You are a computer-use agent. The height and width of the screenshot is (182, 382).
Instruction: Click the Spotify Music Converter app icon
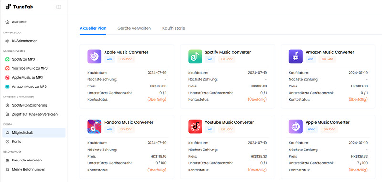(195, 56)
